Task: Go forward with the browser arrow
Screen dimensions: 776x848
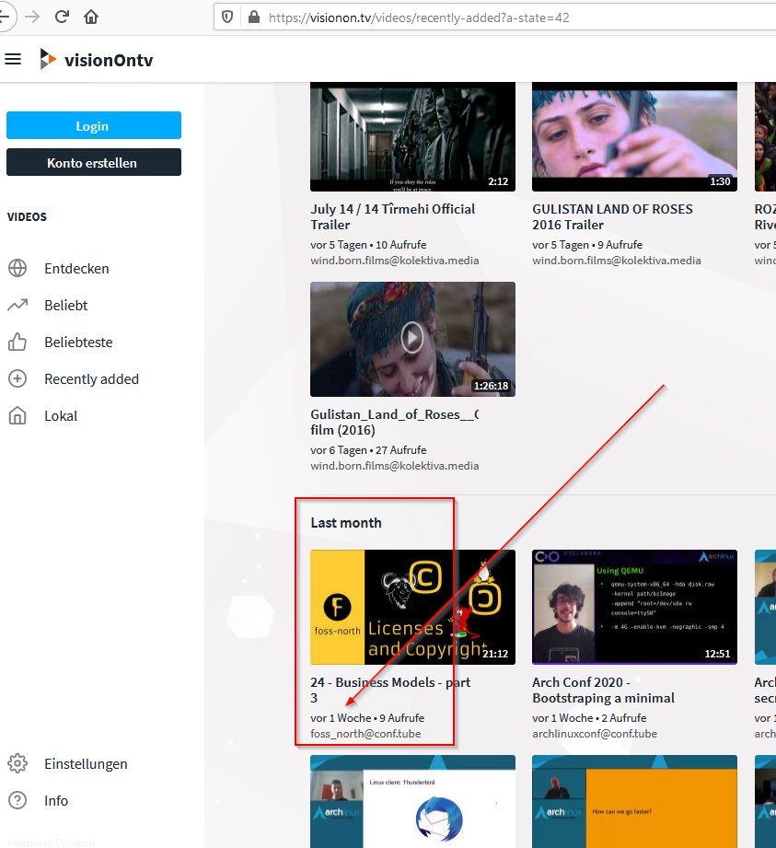Action: click(x=32, y=17)
